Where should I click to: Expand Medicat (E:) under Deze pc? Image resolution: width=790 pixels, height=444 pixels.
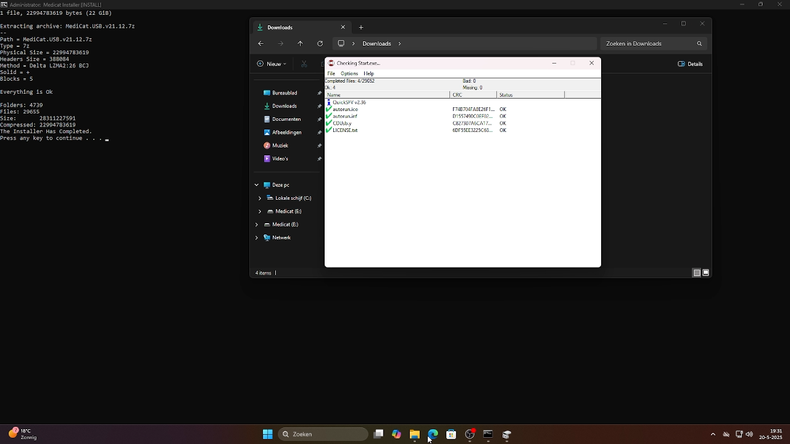pyautogui.click(x=260, y=212)
